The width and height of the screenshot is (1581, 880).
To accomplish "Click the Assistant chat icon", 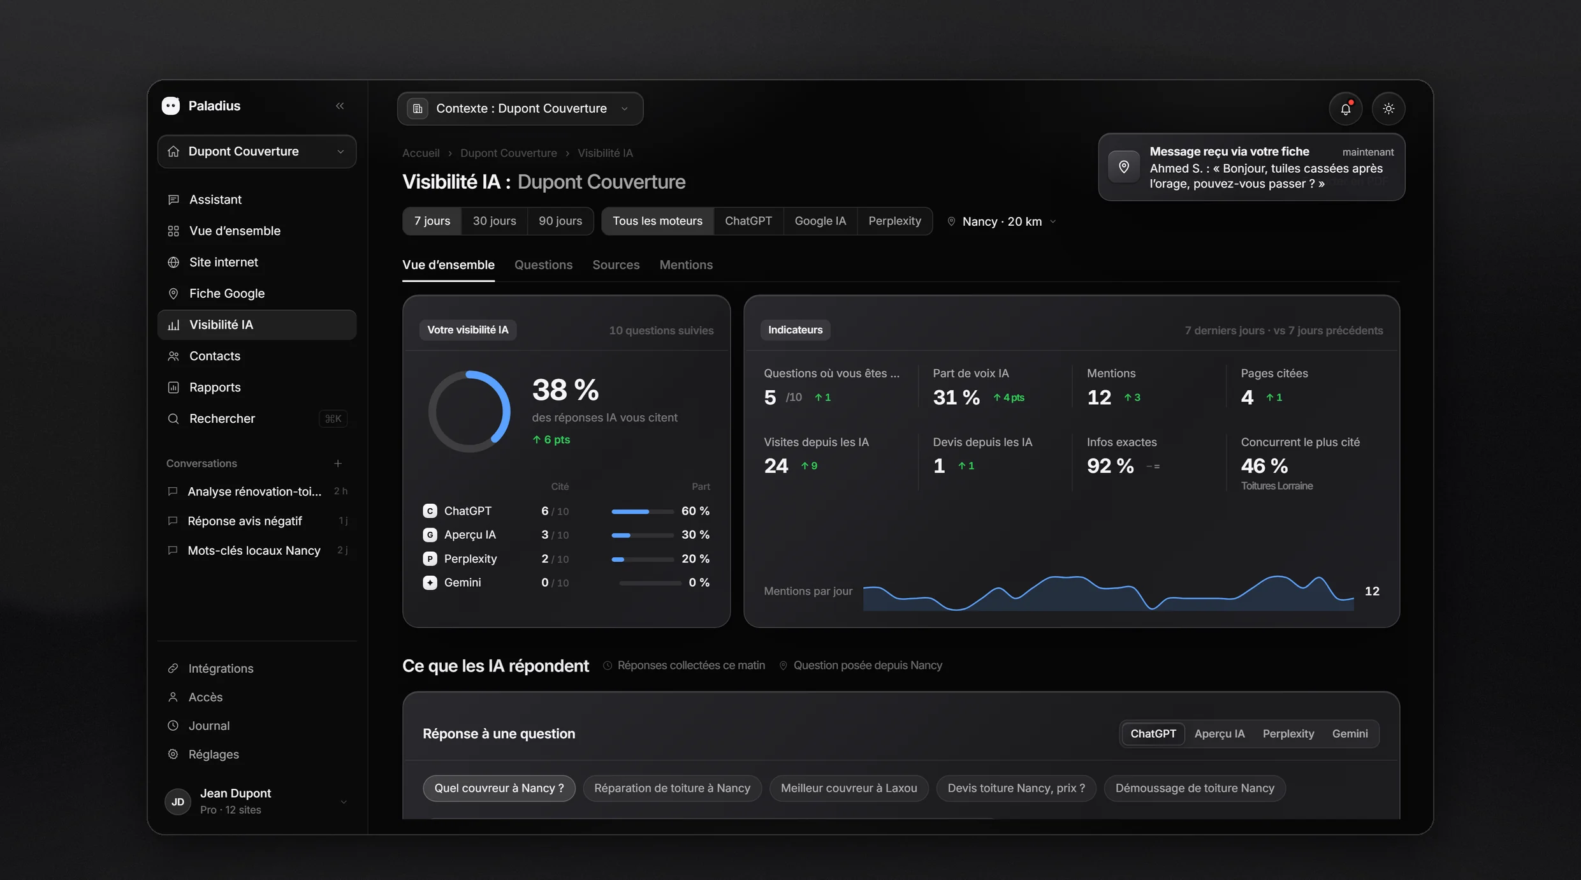I will click(173, 200).
